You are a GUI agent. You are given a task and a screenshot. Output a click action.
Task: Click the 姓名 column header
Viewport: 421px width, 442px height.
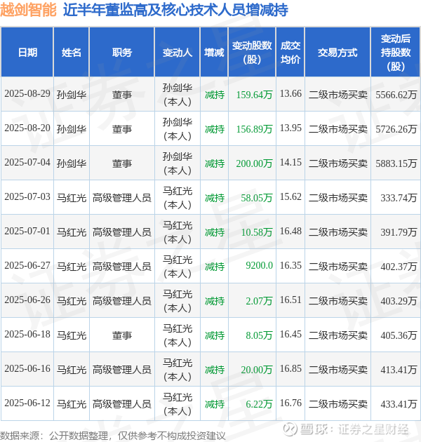71,53
